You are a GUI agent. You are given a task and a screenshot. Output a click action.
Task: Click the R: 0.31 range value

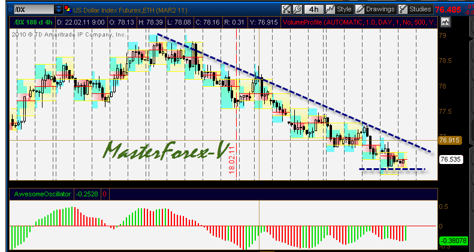click(234, 22)
